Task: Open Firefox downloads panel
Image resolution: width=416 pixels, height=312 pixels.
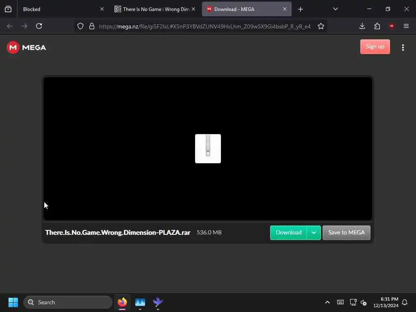Action: pyautogui.click(x=362, y=26)
